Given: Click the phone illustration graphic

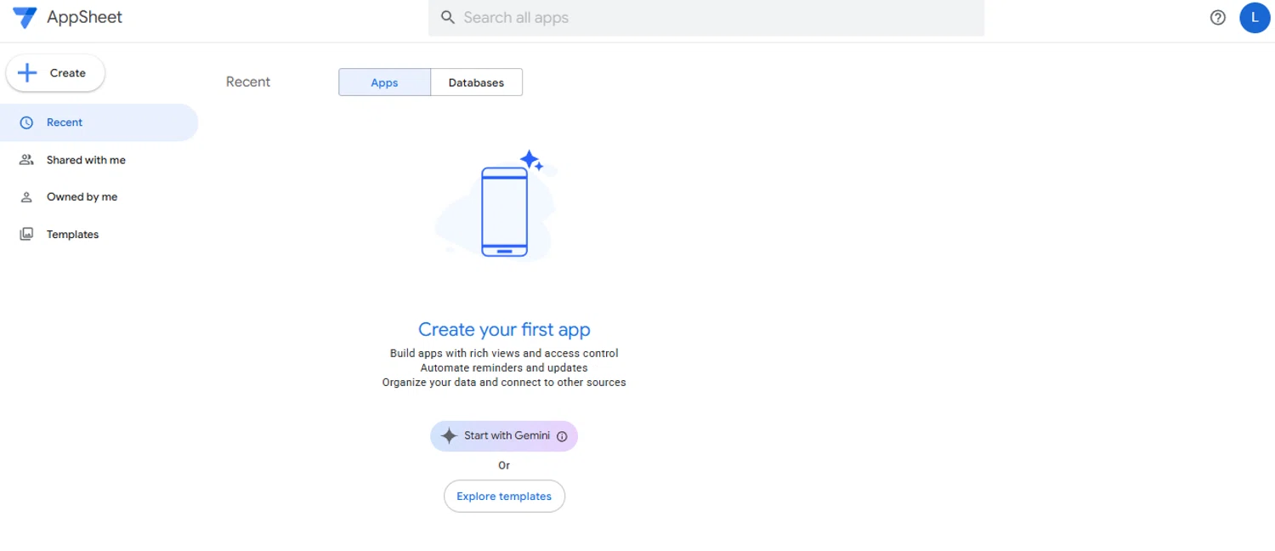Looking at the screenshot, I should point(505,211).
